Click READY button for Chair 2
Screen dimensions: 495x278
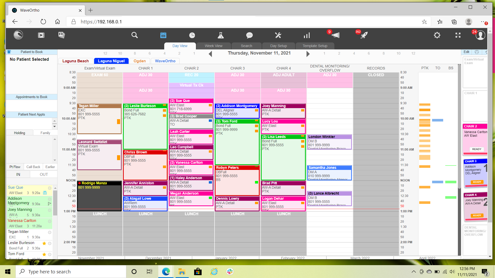click(476, 149)
